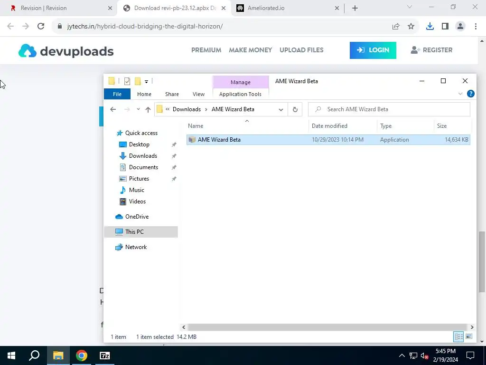Open Documents in the navigation pane
This screenshot has height=365, width=486.
(x=143, y=167)
